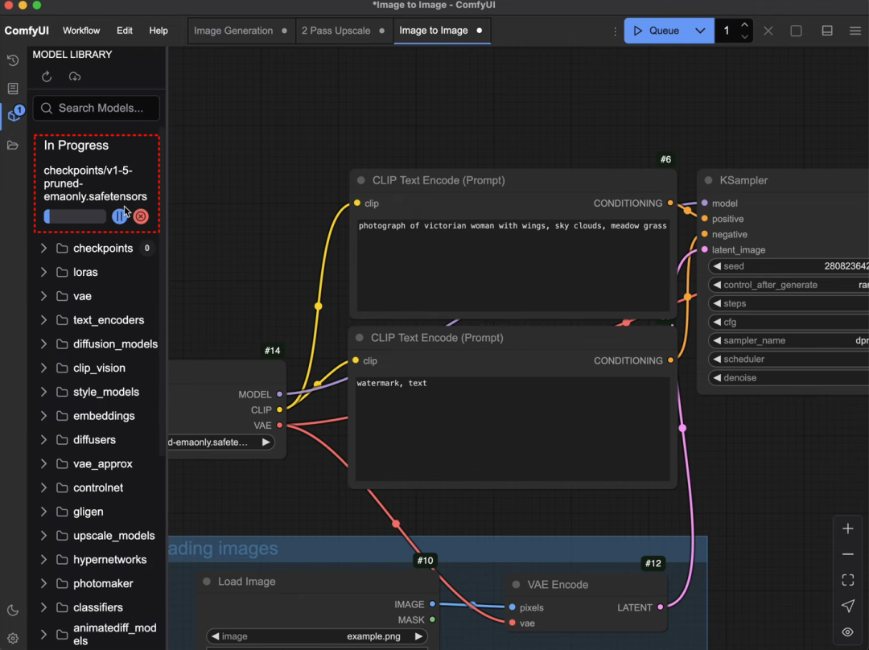Switch to the 2 Pass Upscale tab

point(343,31)
